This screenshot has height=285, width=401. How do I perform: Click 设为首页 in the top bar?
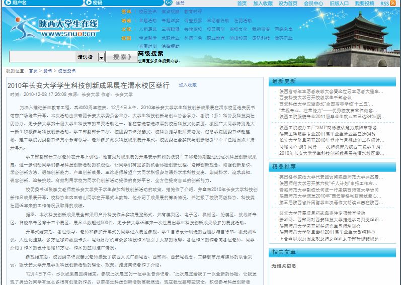click(288, 4)
